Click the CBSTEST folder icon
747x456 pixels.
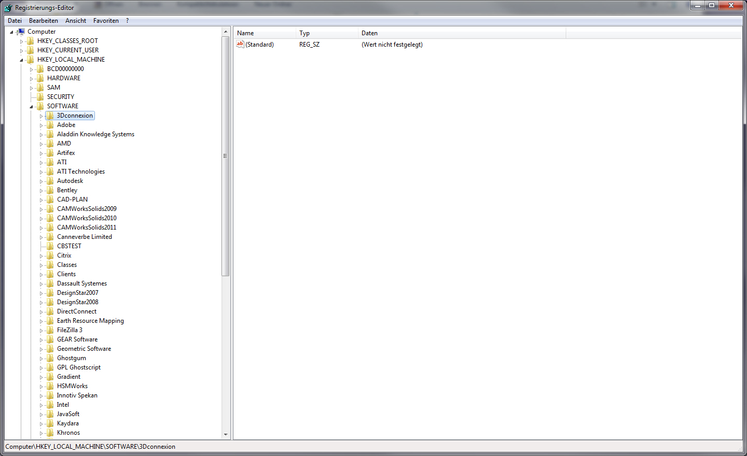point(50,246)
